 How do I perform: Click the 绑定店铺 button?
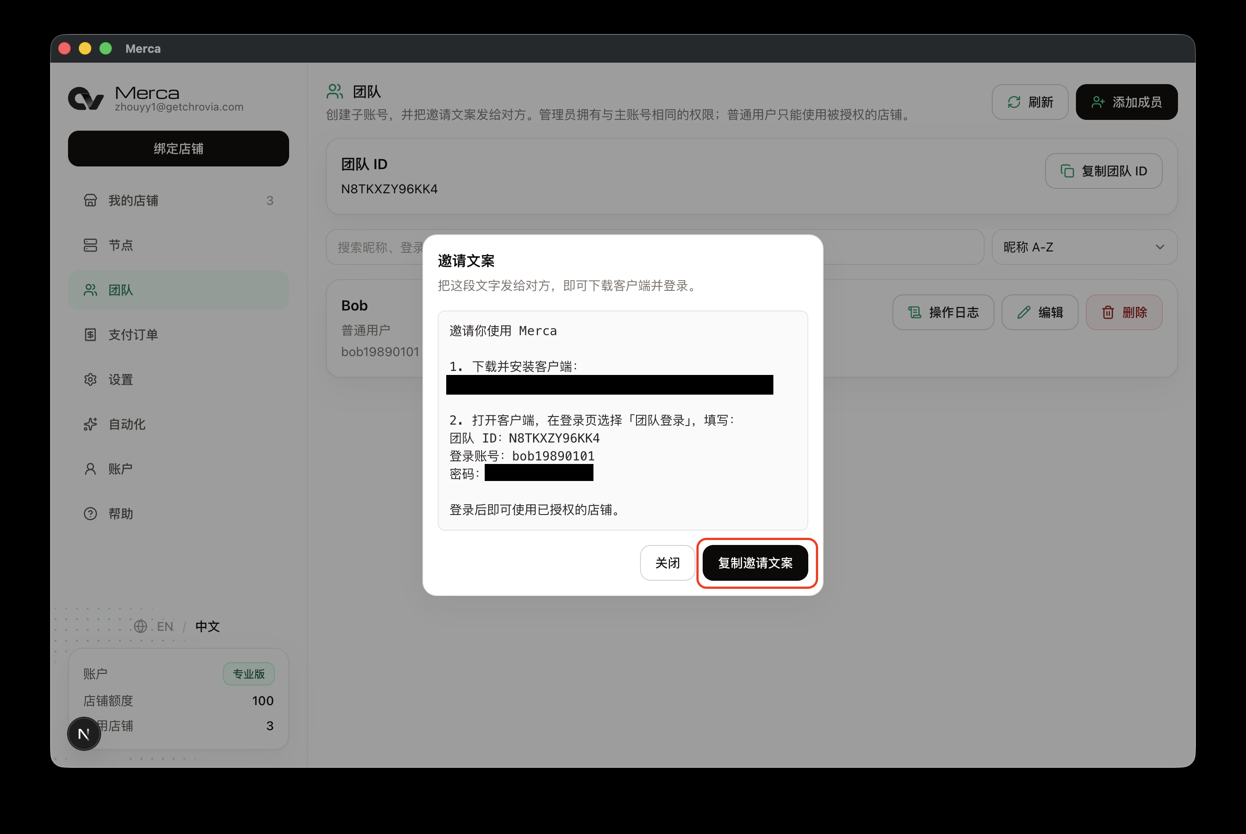(x=178, y=149)
